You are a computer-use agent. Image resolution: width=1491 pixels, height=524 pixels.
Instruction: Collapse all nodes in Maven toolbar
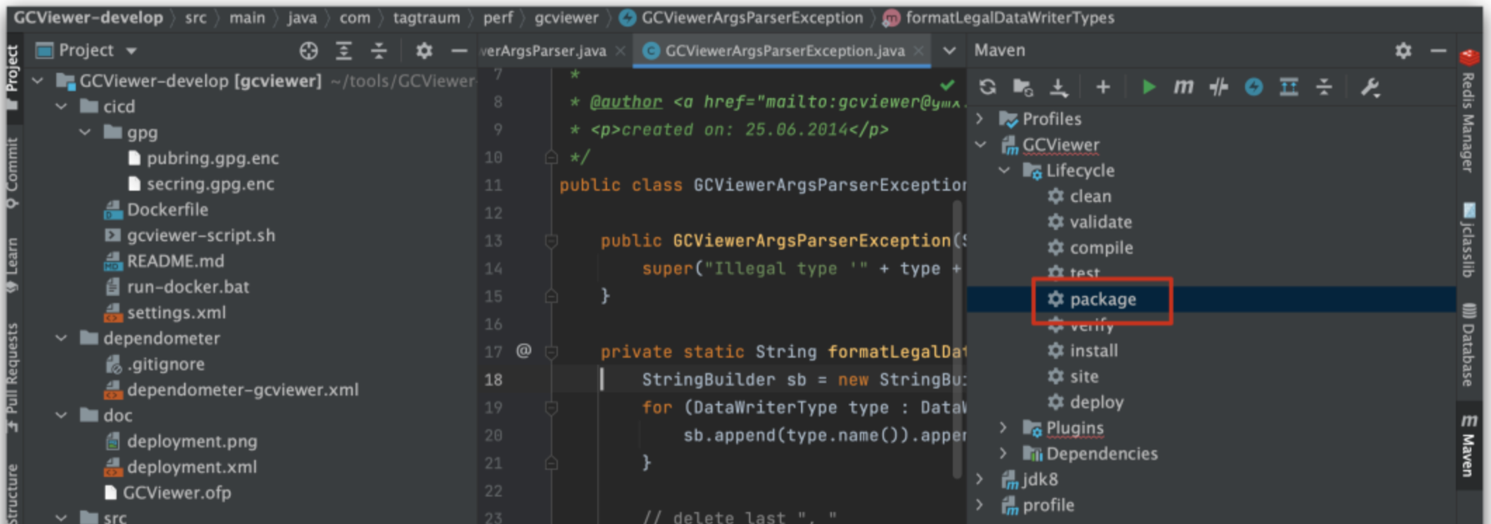pyautogui.click(x=1324, y=87)
